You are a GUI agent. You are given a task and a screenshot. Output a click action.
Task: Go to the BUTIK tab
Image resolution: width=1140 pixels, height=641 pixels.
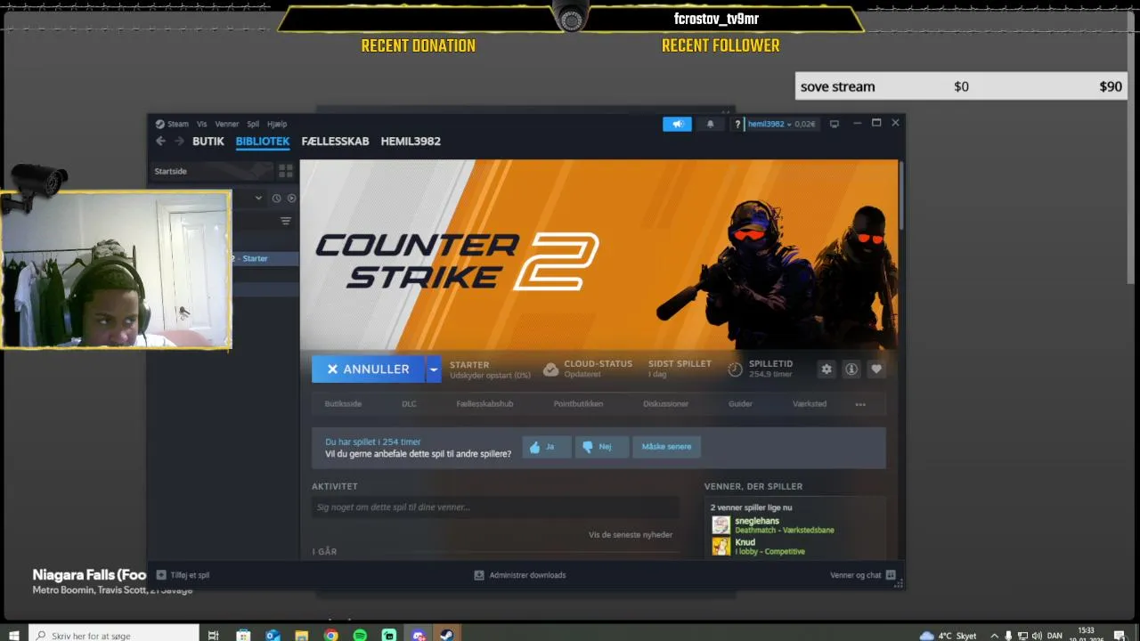208,141
